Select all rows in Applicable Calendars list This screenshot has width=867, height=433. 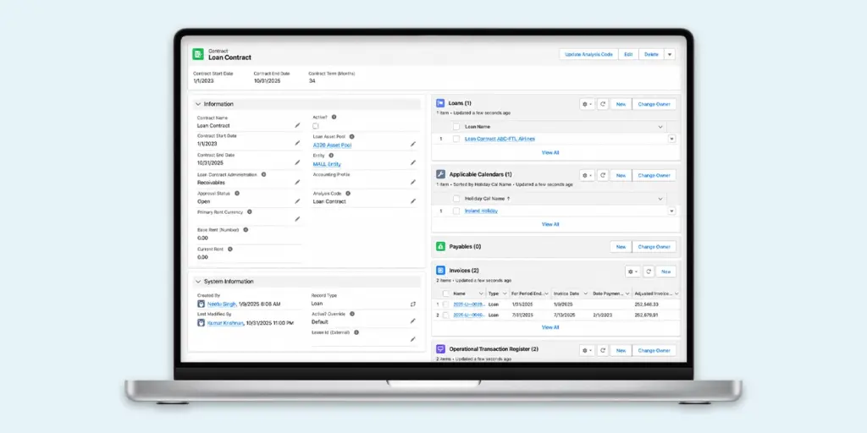(456, 198)
